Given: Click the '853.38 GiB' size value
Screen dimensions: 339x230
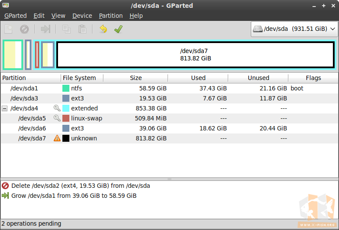Looking at the screenshot, I should [151, 108].
